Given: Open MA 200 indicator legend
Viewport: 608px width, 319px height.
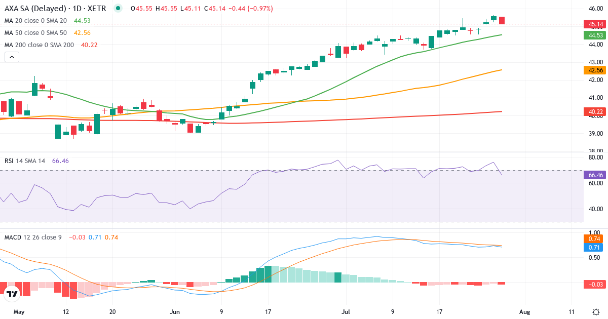Looking at the screenshot, I should click(39, 45).
